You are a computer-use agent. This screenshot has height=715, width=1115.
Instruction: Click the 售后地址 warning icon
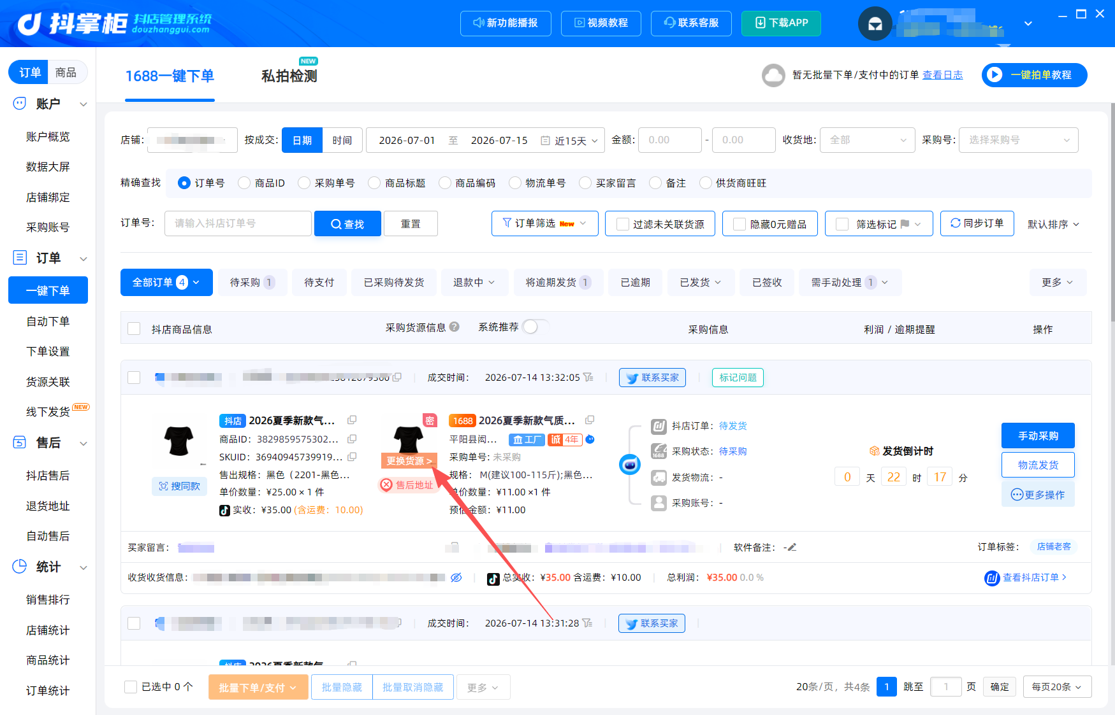386,485
